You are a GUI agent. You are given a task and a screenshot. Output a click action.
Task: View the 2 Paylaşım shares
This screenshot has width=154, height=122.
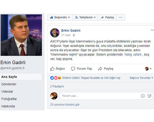[x=57, y=86]
